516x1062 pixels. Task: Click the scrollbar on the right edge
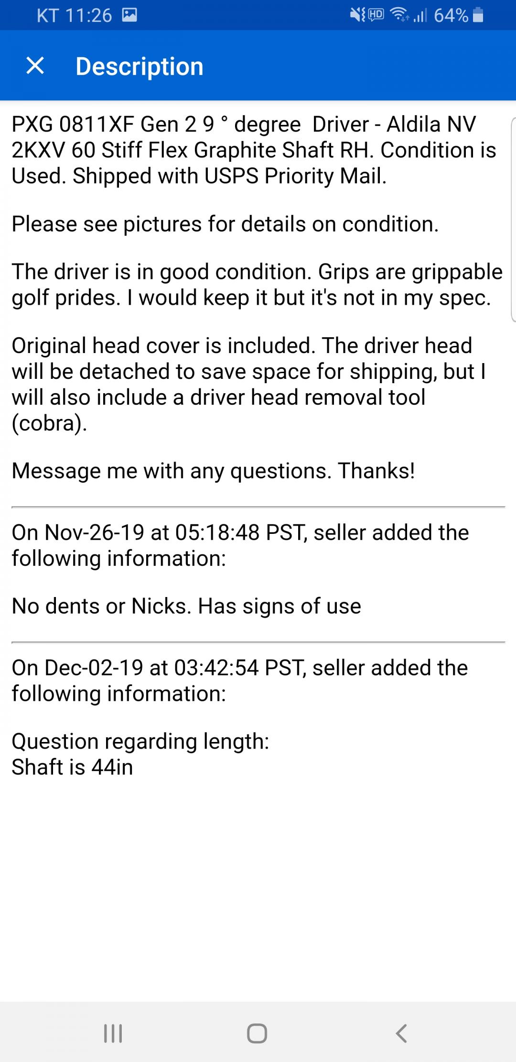coord(513,219)
